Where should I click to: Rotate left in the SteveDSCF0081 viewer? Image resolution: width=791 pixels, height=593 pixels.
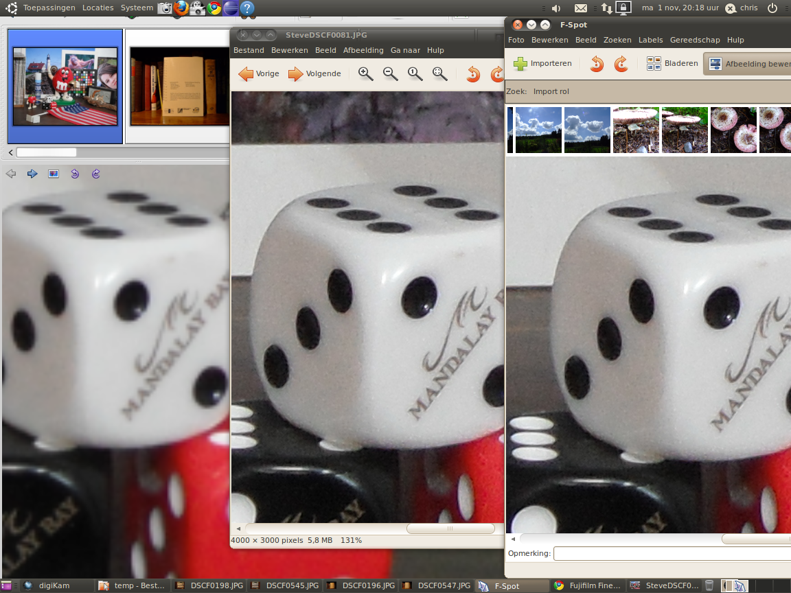point(473,73)
